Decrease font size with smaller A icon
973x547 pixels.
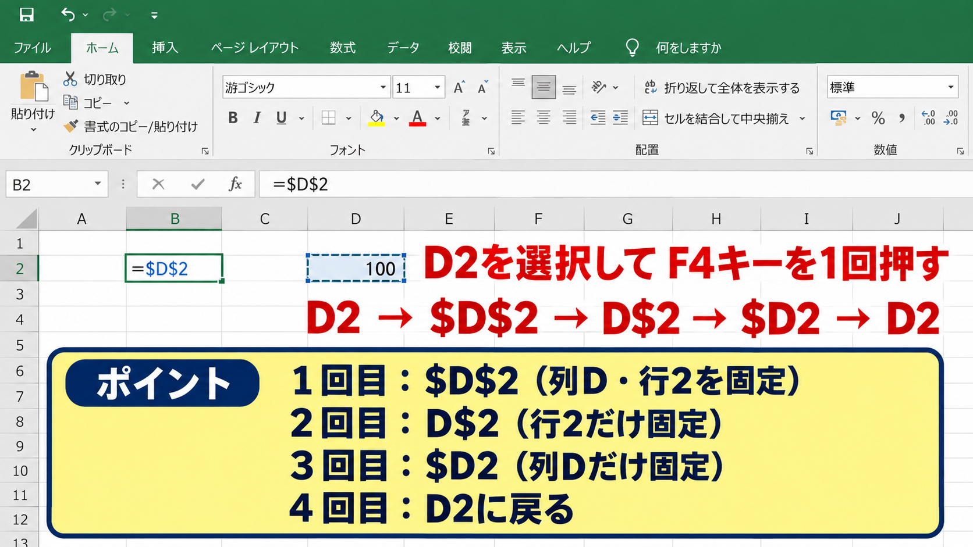pyautogui.click(x=482, y=87)
